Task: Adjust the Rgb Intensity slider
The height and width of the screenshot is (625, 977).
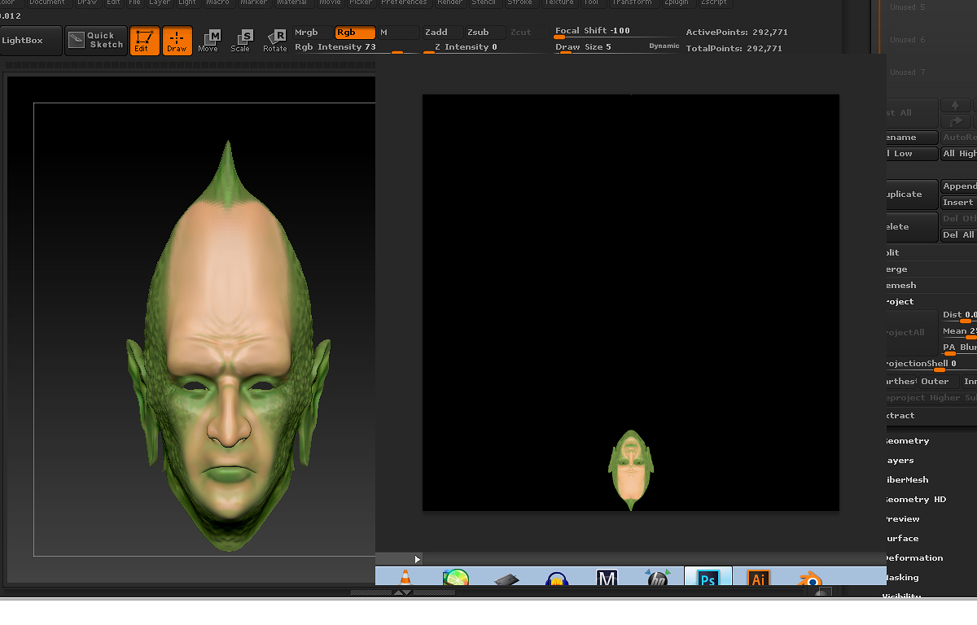Action: pos(355,48)
